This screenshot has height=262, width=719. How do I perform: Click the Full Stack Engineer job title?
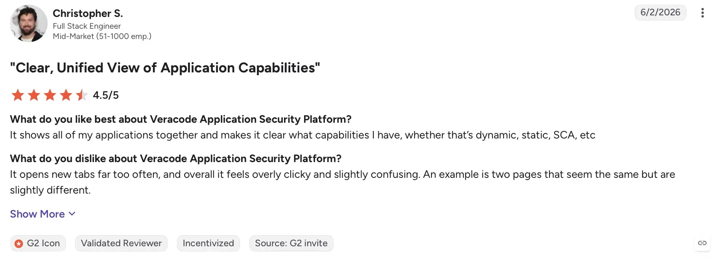[x=87, y=26]
